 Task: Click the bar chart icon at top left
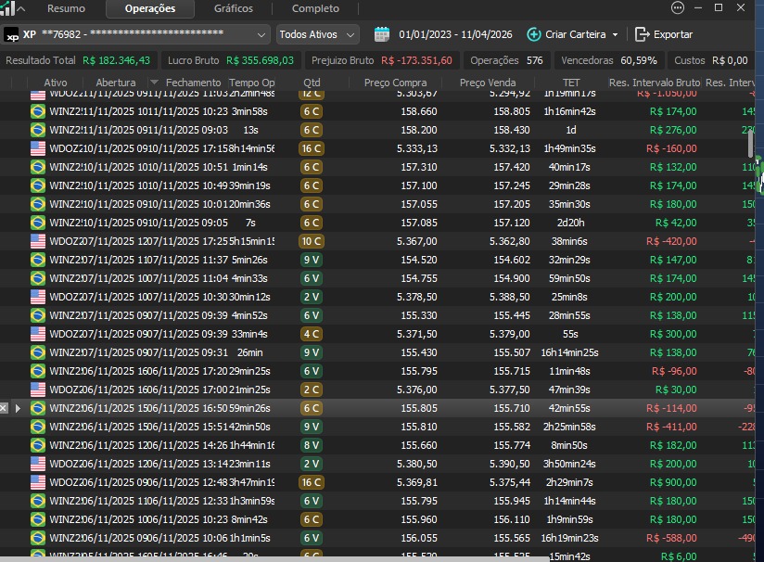click(8, 8)
